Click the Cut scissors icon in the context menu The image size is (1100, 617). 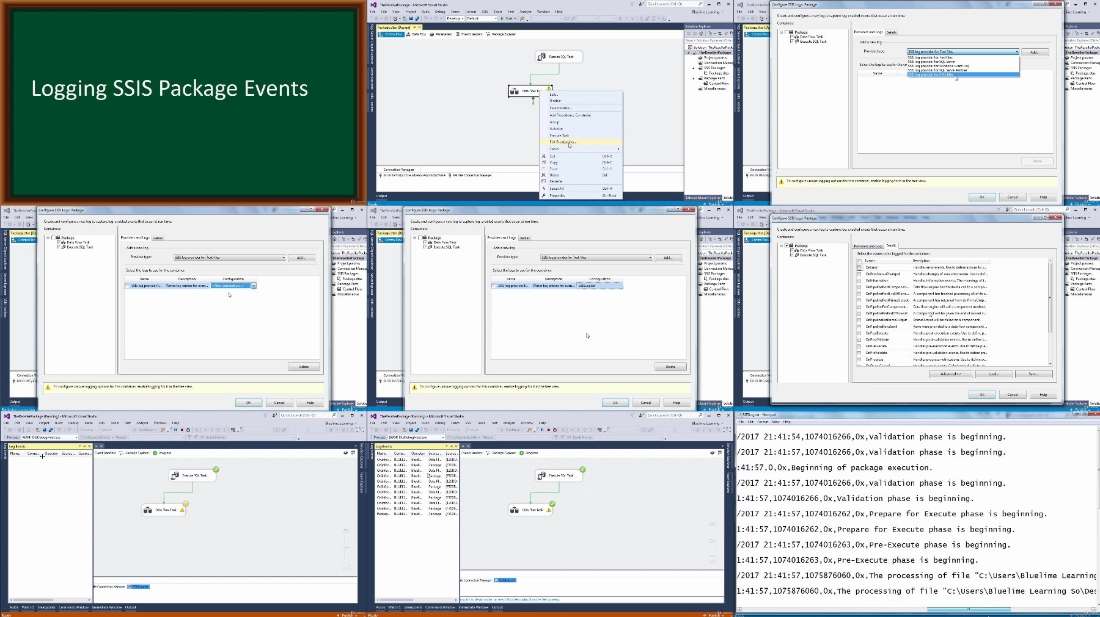(543, 156)
